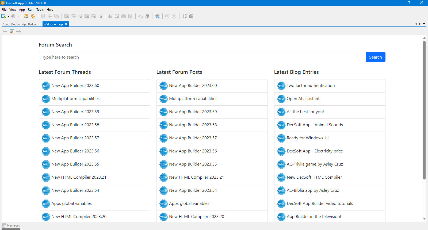Open Apps global variables forum post
The image size is (428, 230).
pyautogui.click(x=212, y=204)
